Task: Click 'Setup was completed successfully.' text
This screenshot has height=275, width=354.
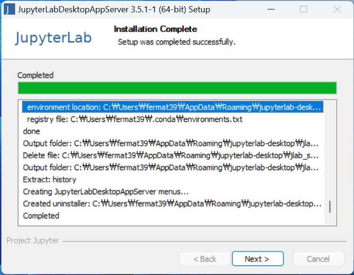Action: 177,42
